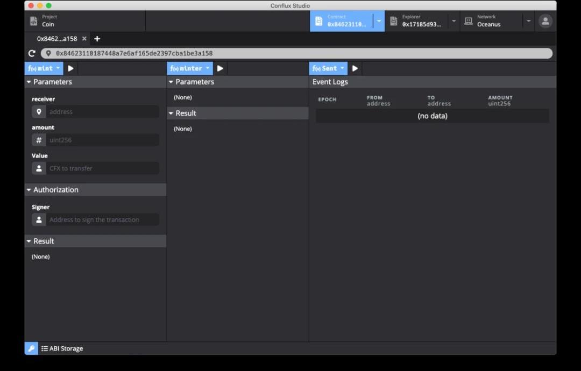Click the Signer address input field
This screenshot has height=371, width=581.
coord(102,220)
